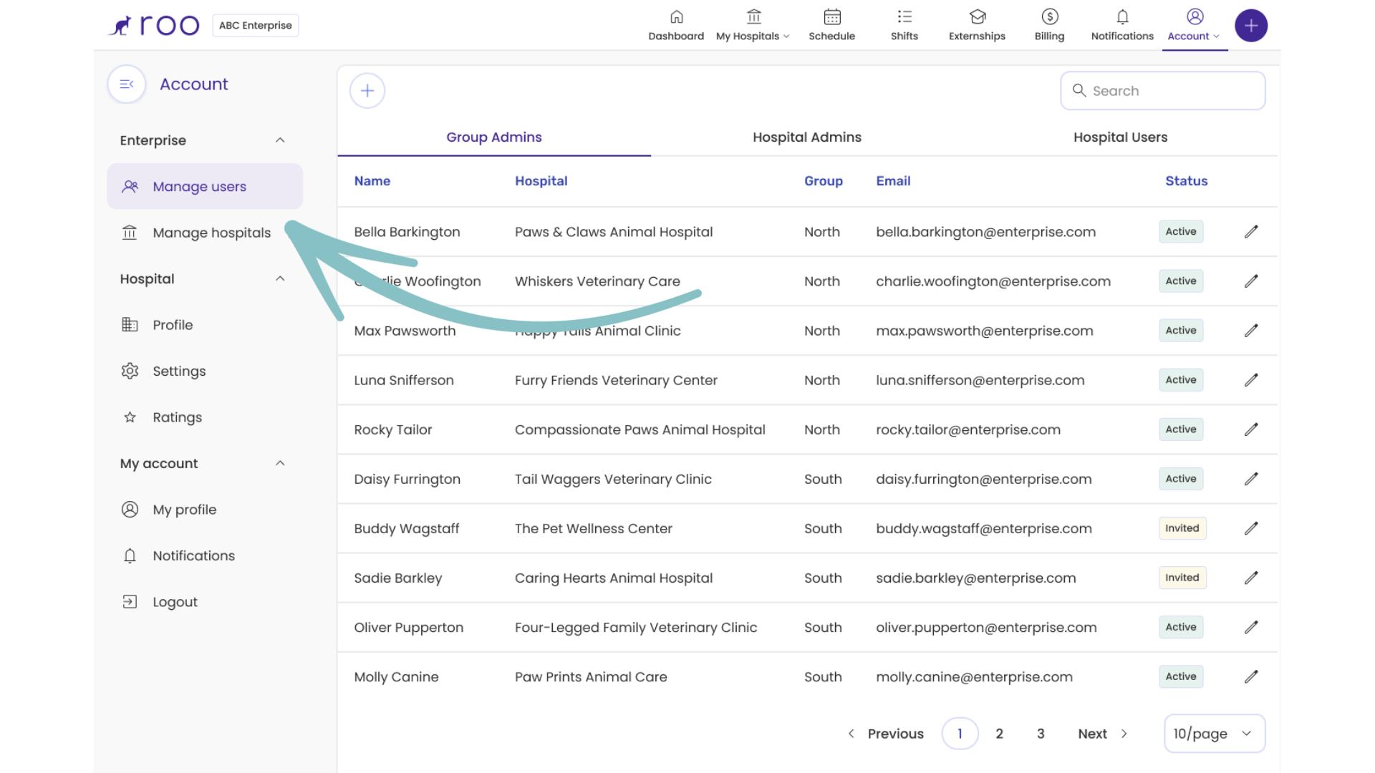The height and width of the screenshot is (773, 1375).
Task: Select page 1 in pagination
Action: click(960, 734)
